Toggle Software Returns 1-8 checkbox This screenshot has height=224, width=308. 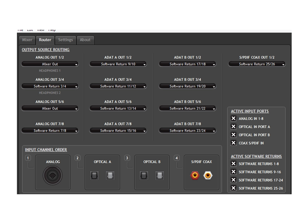233,164
